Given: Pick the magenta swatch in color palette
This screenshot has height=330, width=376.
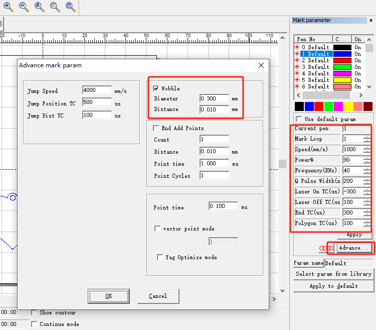Looking at the screenshot, I should click(x=338, y=106).
